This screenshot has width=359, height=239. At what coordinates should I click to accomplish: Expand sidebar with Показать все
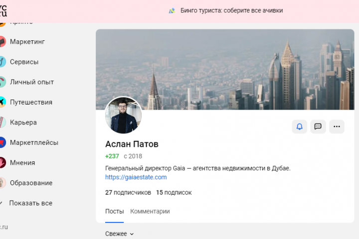pyautogui.click(x=31, y=203)
